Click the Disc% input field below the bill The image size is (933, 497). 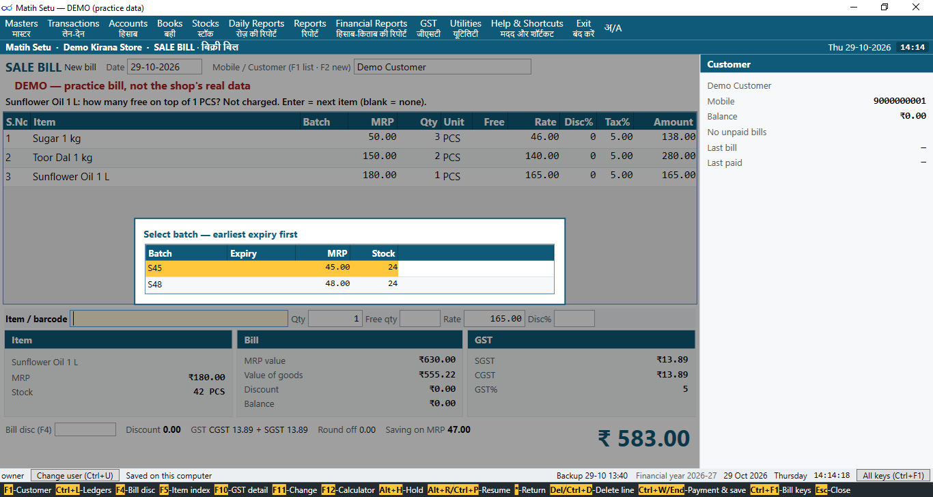pos(574,319)
